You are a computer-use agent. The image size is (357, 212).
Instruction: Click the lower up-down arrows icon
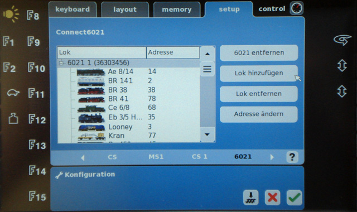coord(342,91)
